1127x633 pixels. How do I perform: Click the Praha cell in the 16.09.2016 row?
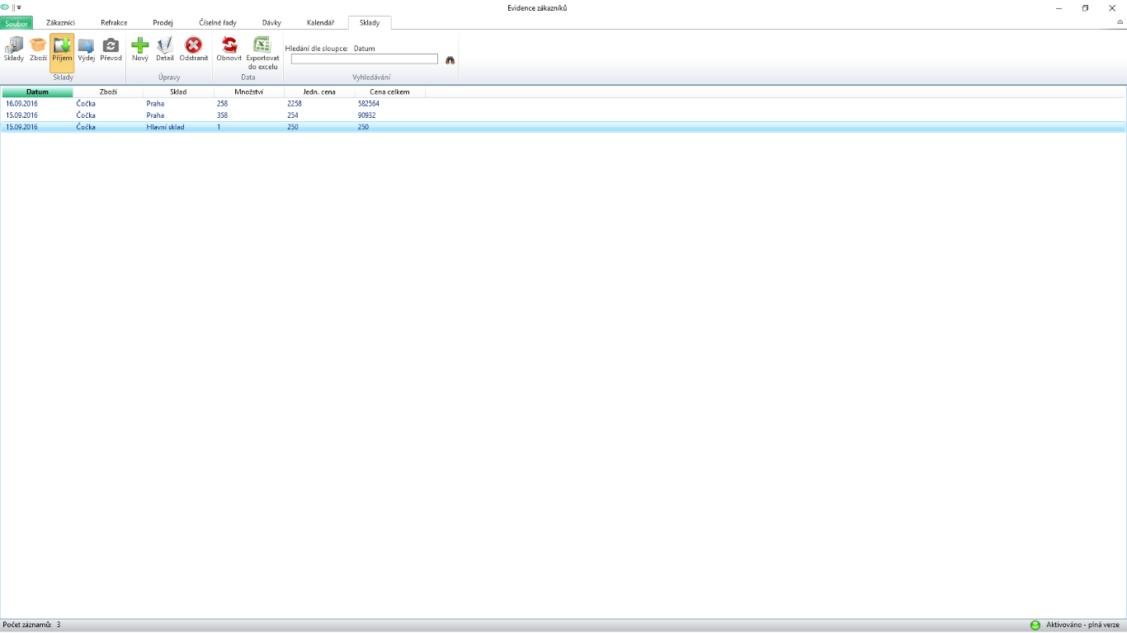(155, 104)
